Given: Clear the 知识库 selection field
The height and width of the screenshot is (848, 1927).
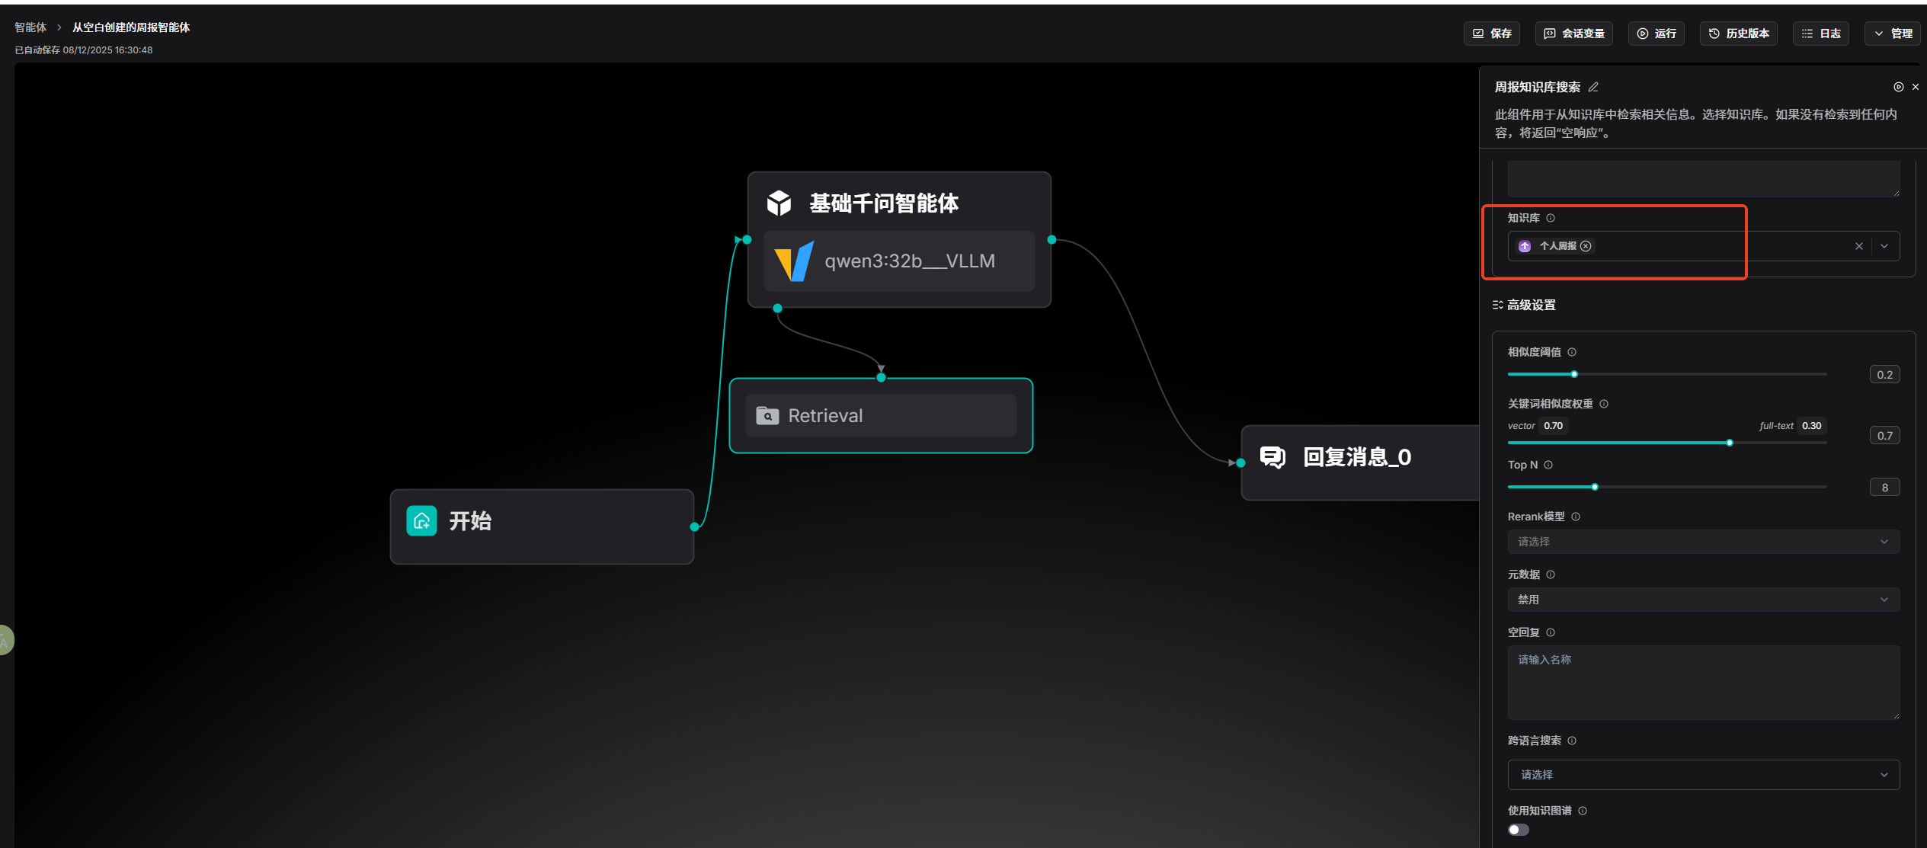Looking at the screenshot, I should coord(1858,246).
